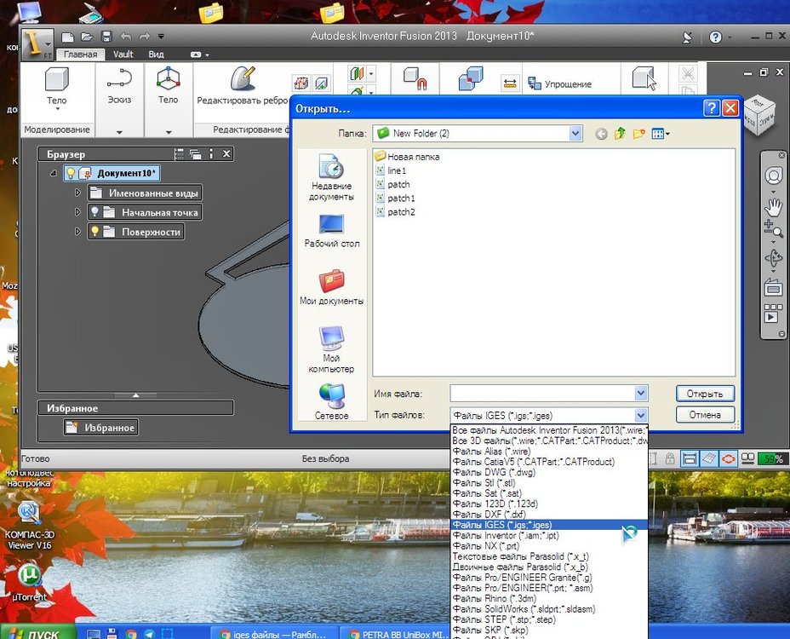
Task: Click the Упрощение ribbon command
Action: [559, 83]
